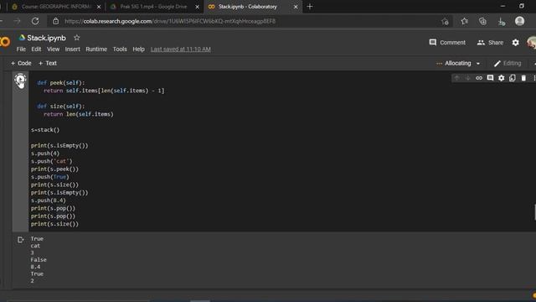Open the Runtime menu

point(96,49)
